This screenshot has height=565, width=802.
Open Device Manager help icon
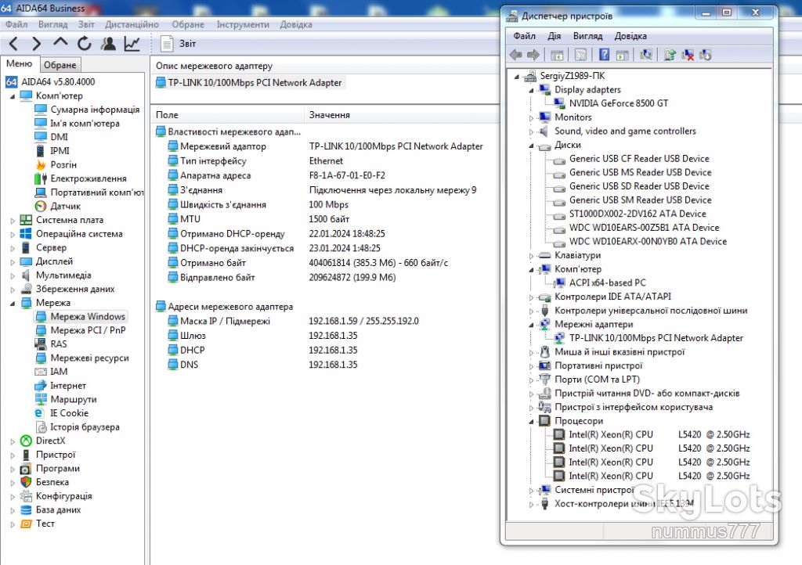click(605, 55)
